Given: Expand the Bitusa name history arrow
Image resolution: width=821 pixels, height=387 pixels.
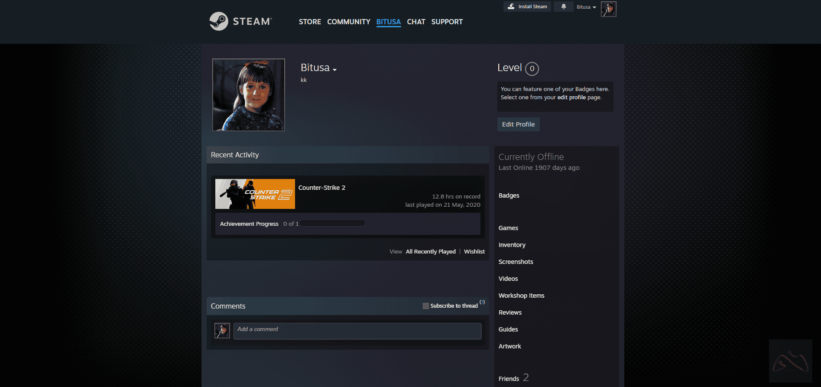Looking at the screenshot, I should [x=334, y=69].
